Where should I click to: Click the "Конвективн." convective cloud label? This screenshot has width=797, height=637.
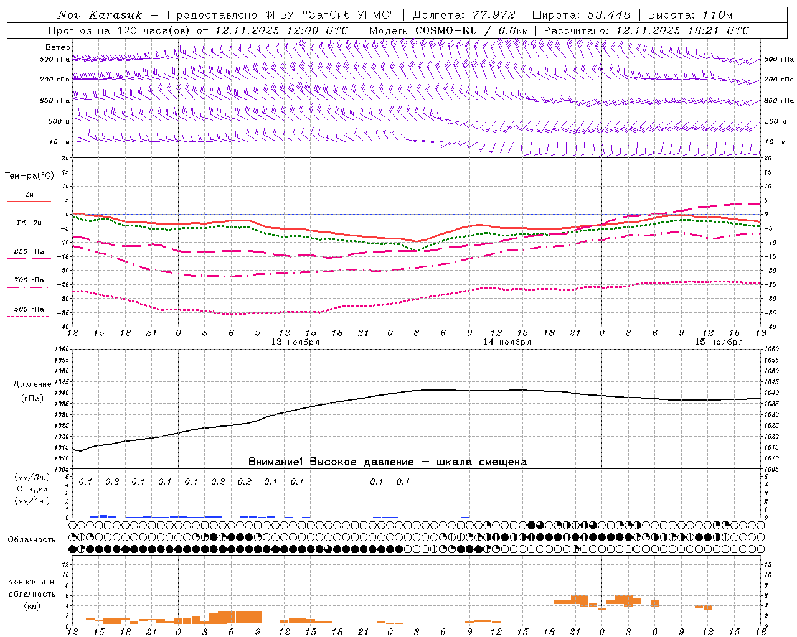click(x=32, y=582)
